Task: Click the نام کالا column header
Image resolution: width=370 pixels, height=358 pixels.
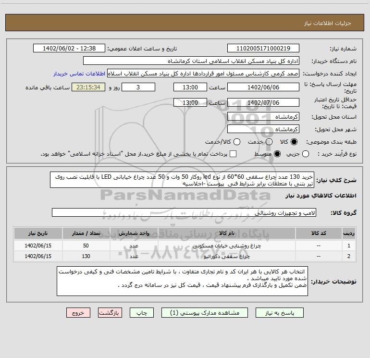Action: tap(226, 233)
